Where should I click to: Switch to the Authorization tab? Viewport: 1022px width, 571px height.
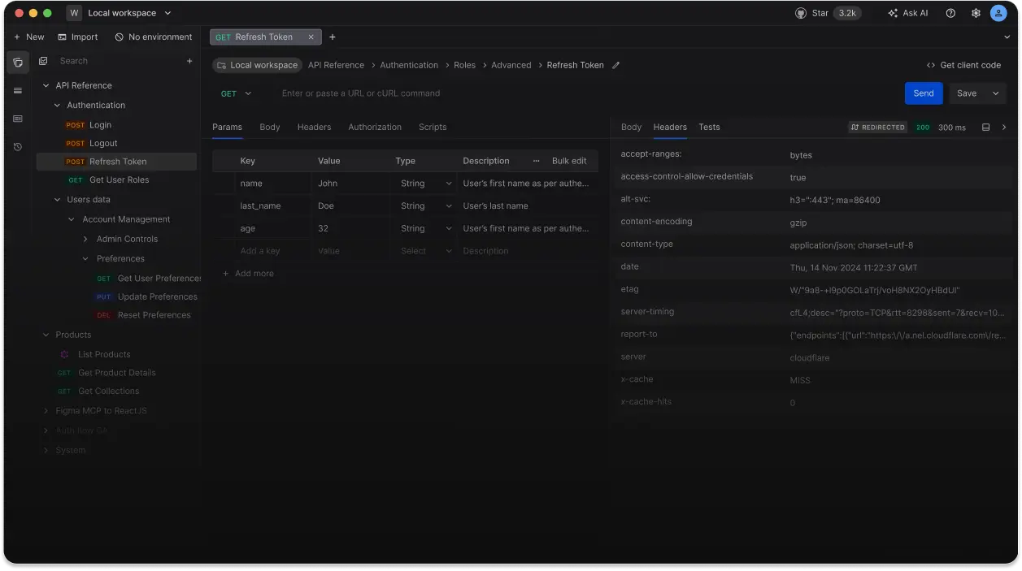coord(375,127)
